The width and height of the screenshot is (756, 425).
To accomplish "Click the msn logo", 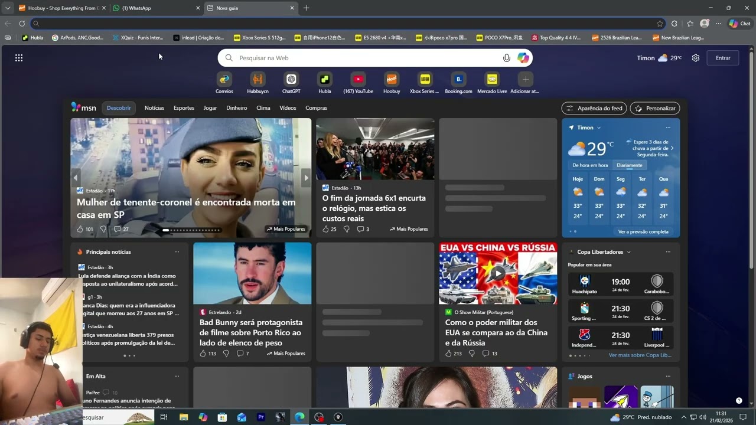I will (83, 107).
